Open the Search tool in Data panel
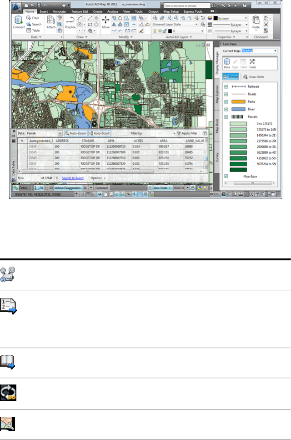 pyautogui.click(x=34, y=24)
